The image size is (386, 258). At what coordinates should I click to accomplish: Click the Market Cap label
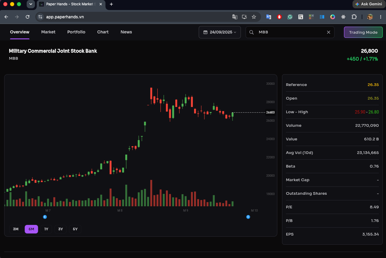(x=297, y=180)
